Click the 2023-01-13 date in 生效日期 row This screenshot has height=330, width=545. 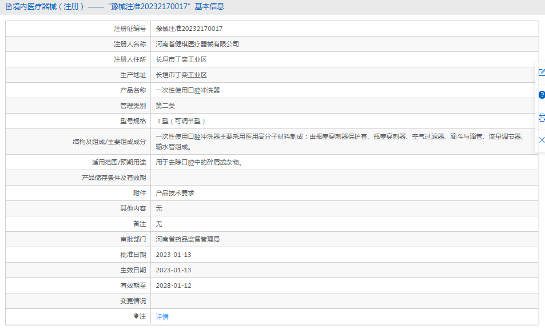173,270
